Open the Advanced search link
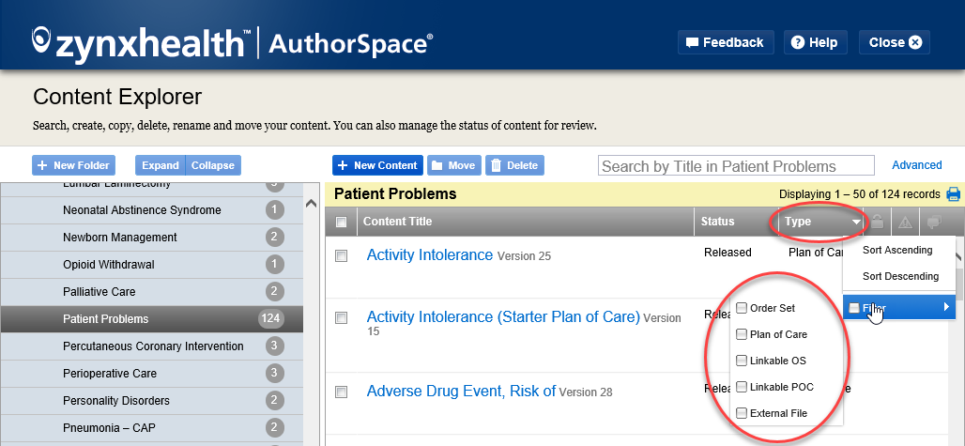The height and width of the screenshot is (446, 965). click(x=916, y=165)
